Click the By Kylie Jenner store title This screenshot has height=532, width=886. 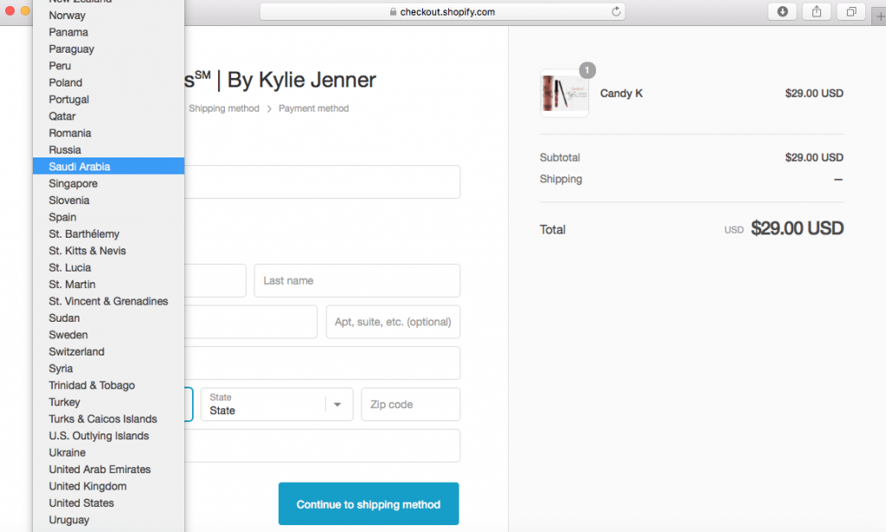point(280,80)
